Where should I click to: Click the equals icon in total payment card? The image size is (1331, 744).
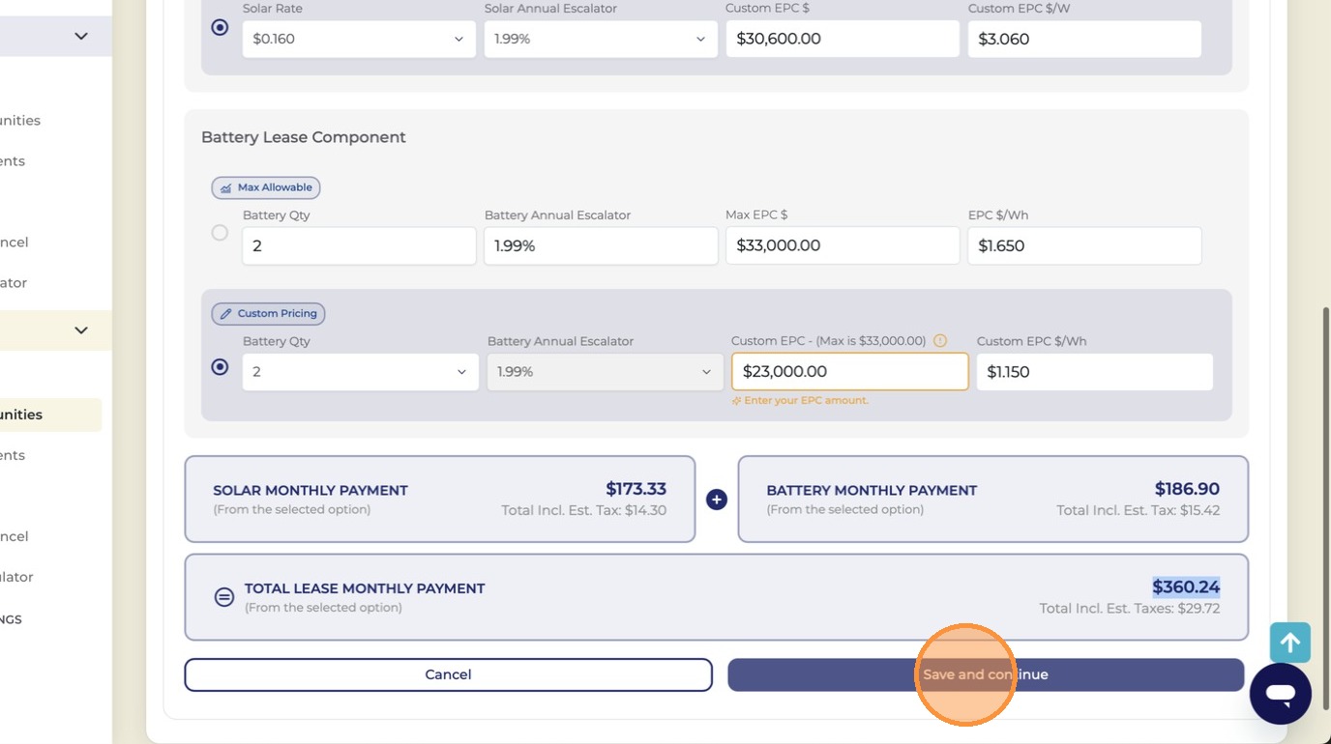(x=224, y=597)
